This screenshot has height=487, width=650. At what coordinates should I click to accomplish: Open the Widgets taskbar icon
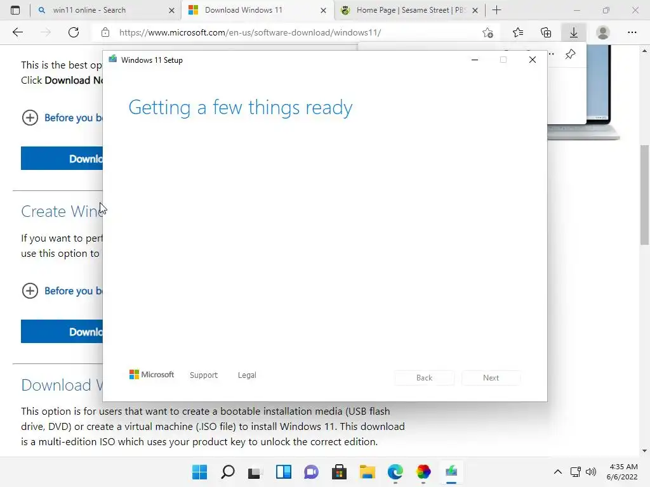pyautogui.click(x=284, y=472)
